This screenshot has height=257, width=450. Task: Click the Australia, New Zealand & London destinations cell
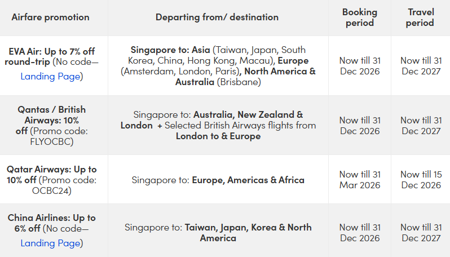[218, 125]
